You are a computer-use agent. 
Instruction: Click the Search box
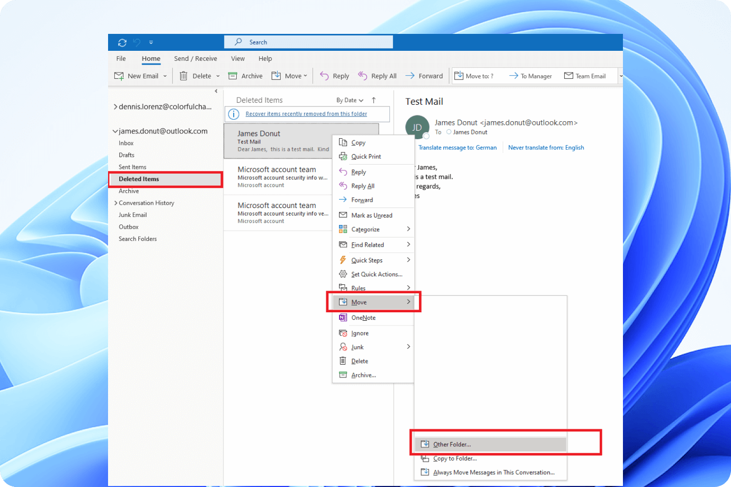point(308,42)
